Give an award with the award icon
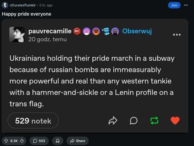This screenshot has height=146, width=194. click(x=58, y=141)
